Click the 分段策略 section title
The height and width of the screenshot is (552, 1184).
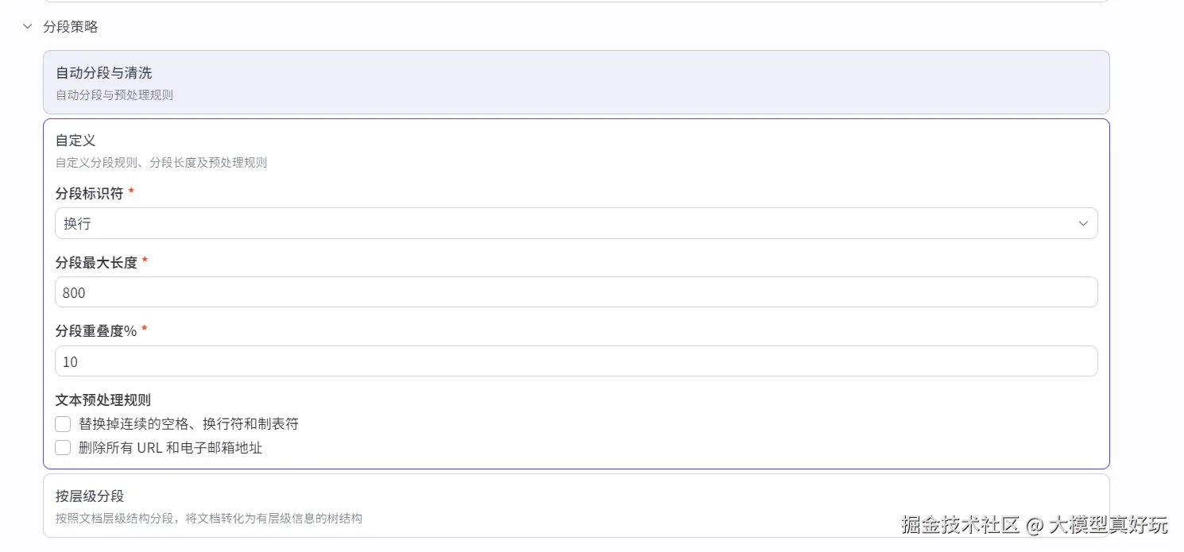pyautogui.click(x=71, y=27)
